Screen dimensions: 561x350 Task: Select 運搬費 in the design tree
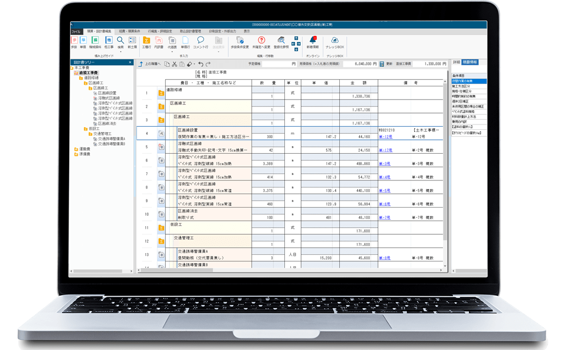tap(84, 149)
